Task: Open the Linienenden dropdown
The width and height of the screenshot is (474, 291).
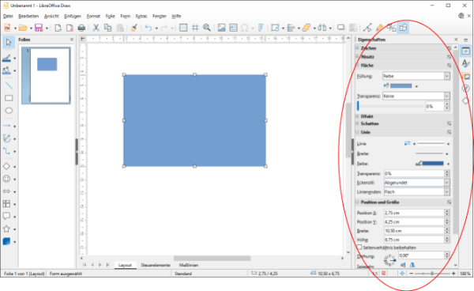Action: (x=417, y=192)
